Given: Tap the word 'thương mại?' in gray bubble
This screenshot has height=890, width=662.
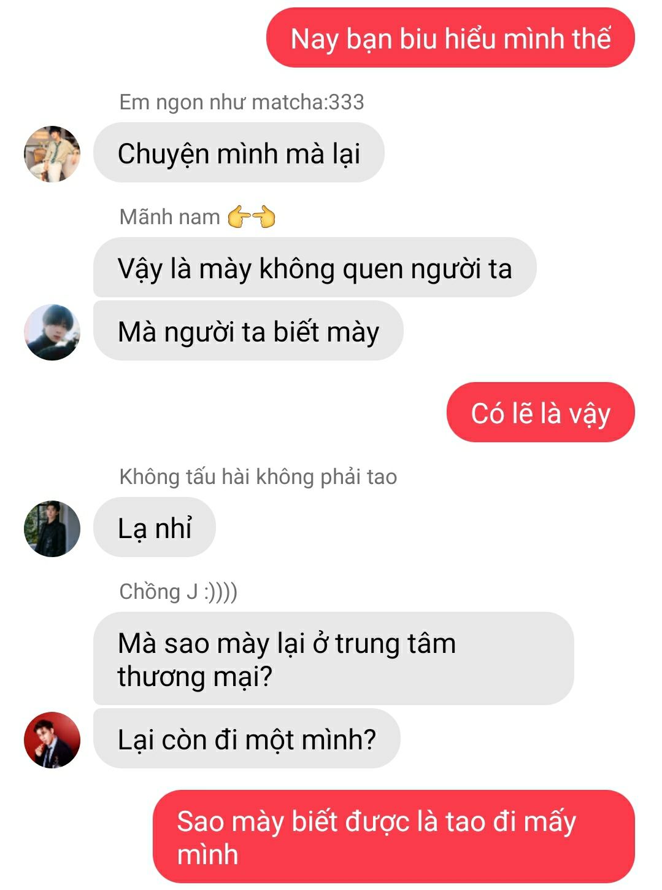Looking at the screenshot, I should 194,677.
